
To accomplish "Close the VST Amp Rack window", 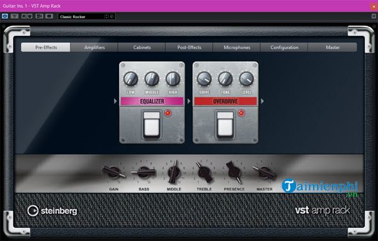I will [374, 6].
